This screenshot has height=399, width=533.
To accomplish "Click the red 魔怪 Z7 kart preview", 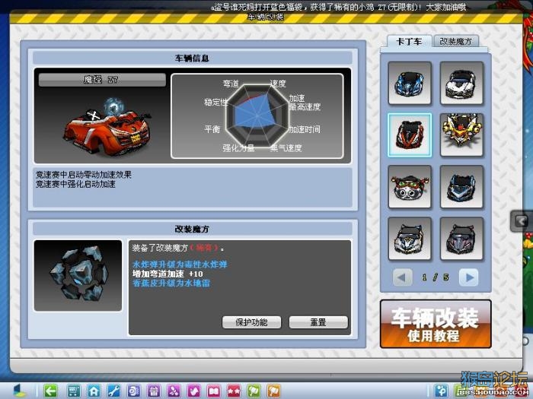I will (x=107, y=127).
